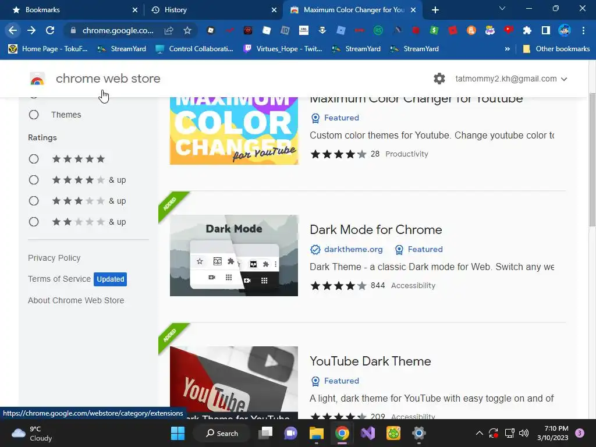Viewport: 596px width, 447px height.
Task: Bookmark this page with star icon
Action: (187, 30)
